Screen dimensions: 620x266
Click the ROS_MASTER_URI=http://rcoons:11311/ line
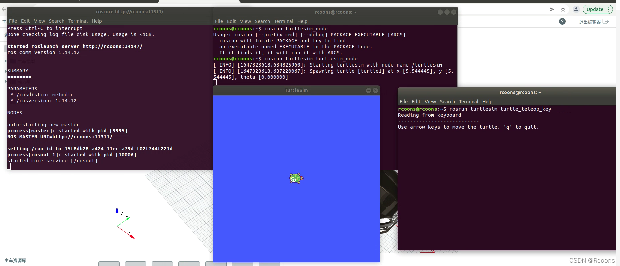(x=60, y=137)
